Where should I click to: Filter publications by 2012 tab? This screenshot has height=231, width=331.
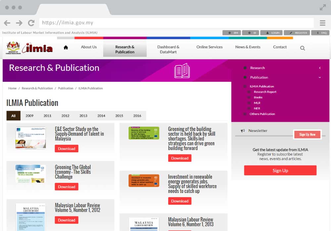pyautogui.click(x=65, y=116)
